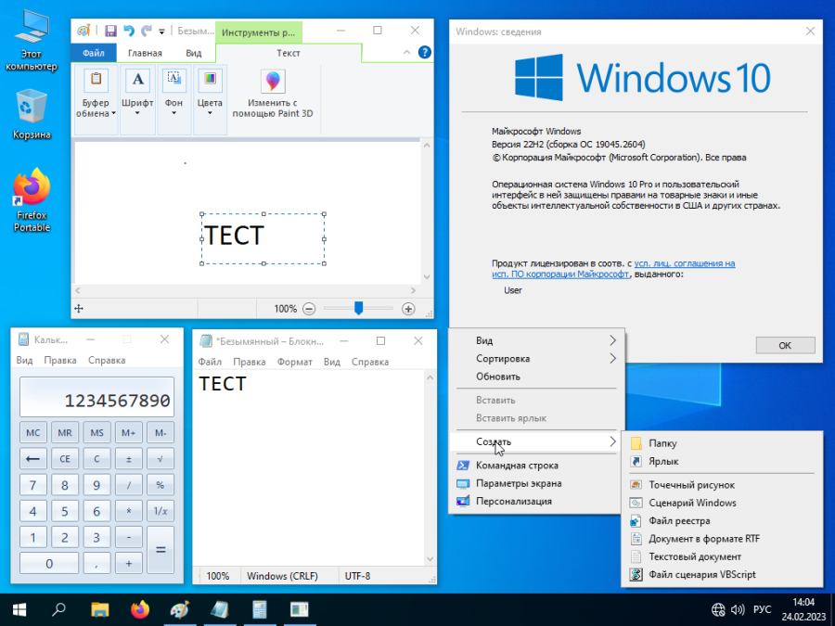Open the Справка menu in Calculator

click(x=107, y=361)
